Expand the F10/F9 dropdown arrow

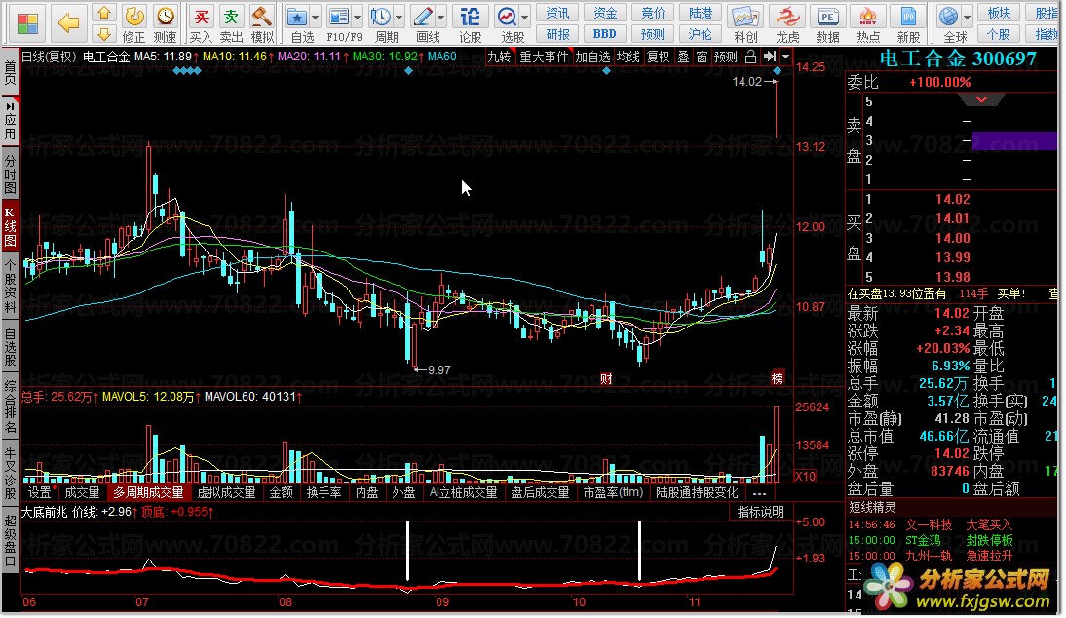(357, 18)
